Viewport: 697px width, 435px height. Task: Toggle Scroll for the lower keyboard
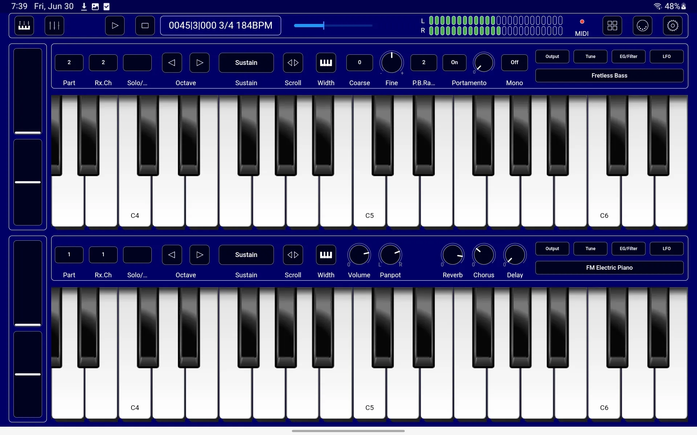[x=293, y=255]
